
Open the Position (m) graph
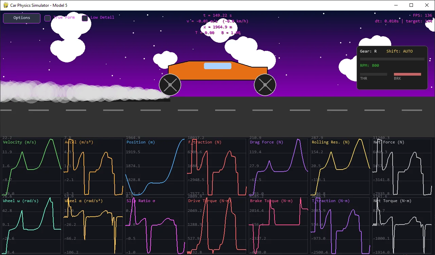pos(155,167)
